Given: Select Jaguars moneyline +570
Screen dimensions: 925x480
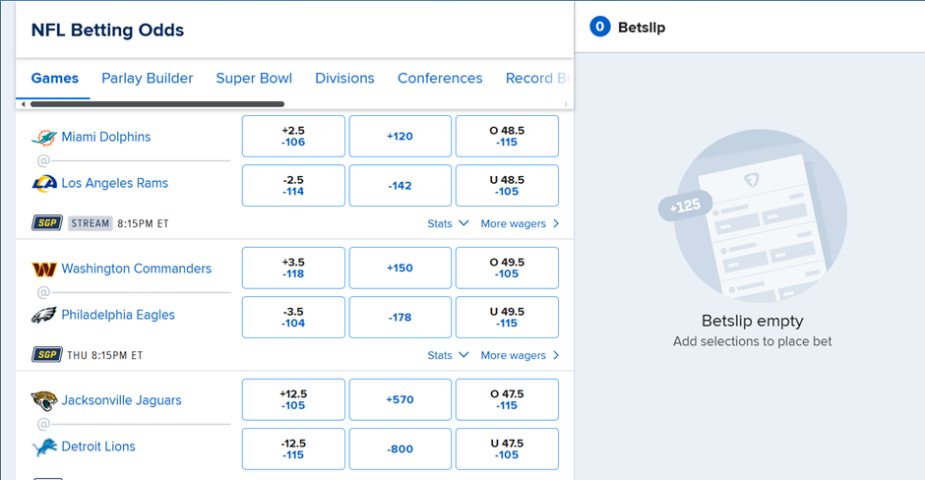Looking at the screenshot, I should [x=400, y=399].
